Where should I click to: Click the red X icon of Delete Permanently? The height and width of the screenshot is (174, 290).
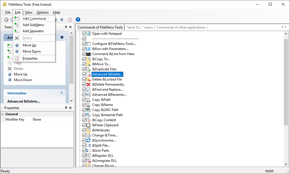click(88, 84)
